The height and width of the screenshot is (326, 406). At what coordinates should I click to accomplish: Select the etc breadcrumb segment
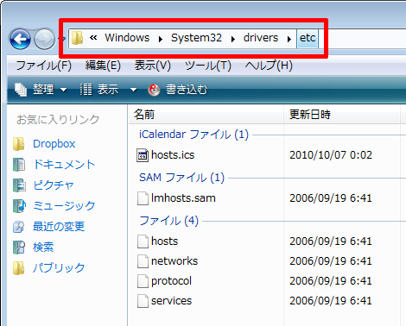(308, 38)
